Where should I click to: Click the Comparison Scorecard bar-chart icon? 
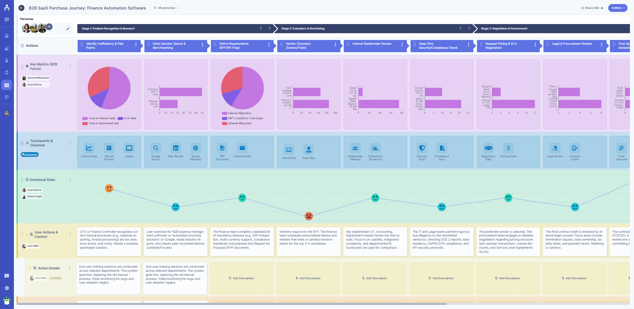(x=375, y=148)
